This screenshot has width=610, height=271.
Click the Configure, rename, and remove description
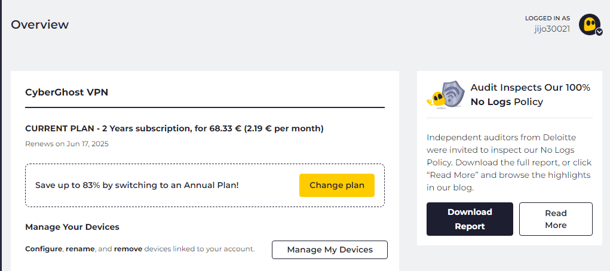140,249
